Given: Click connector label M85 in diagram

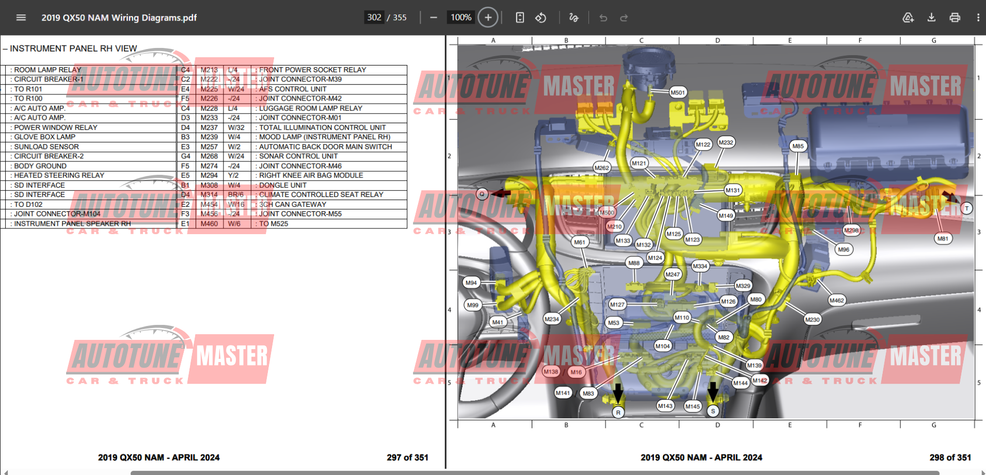Looking at the screenshot, I should pos(798,146).
